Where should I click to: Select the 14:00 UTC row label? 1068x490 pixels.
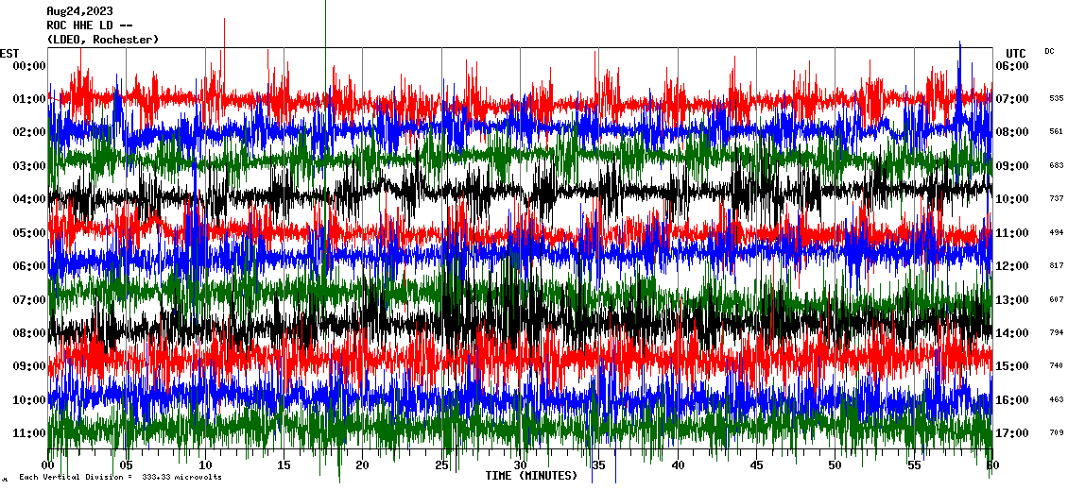coord(1011,333)
